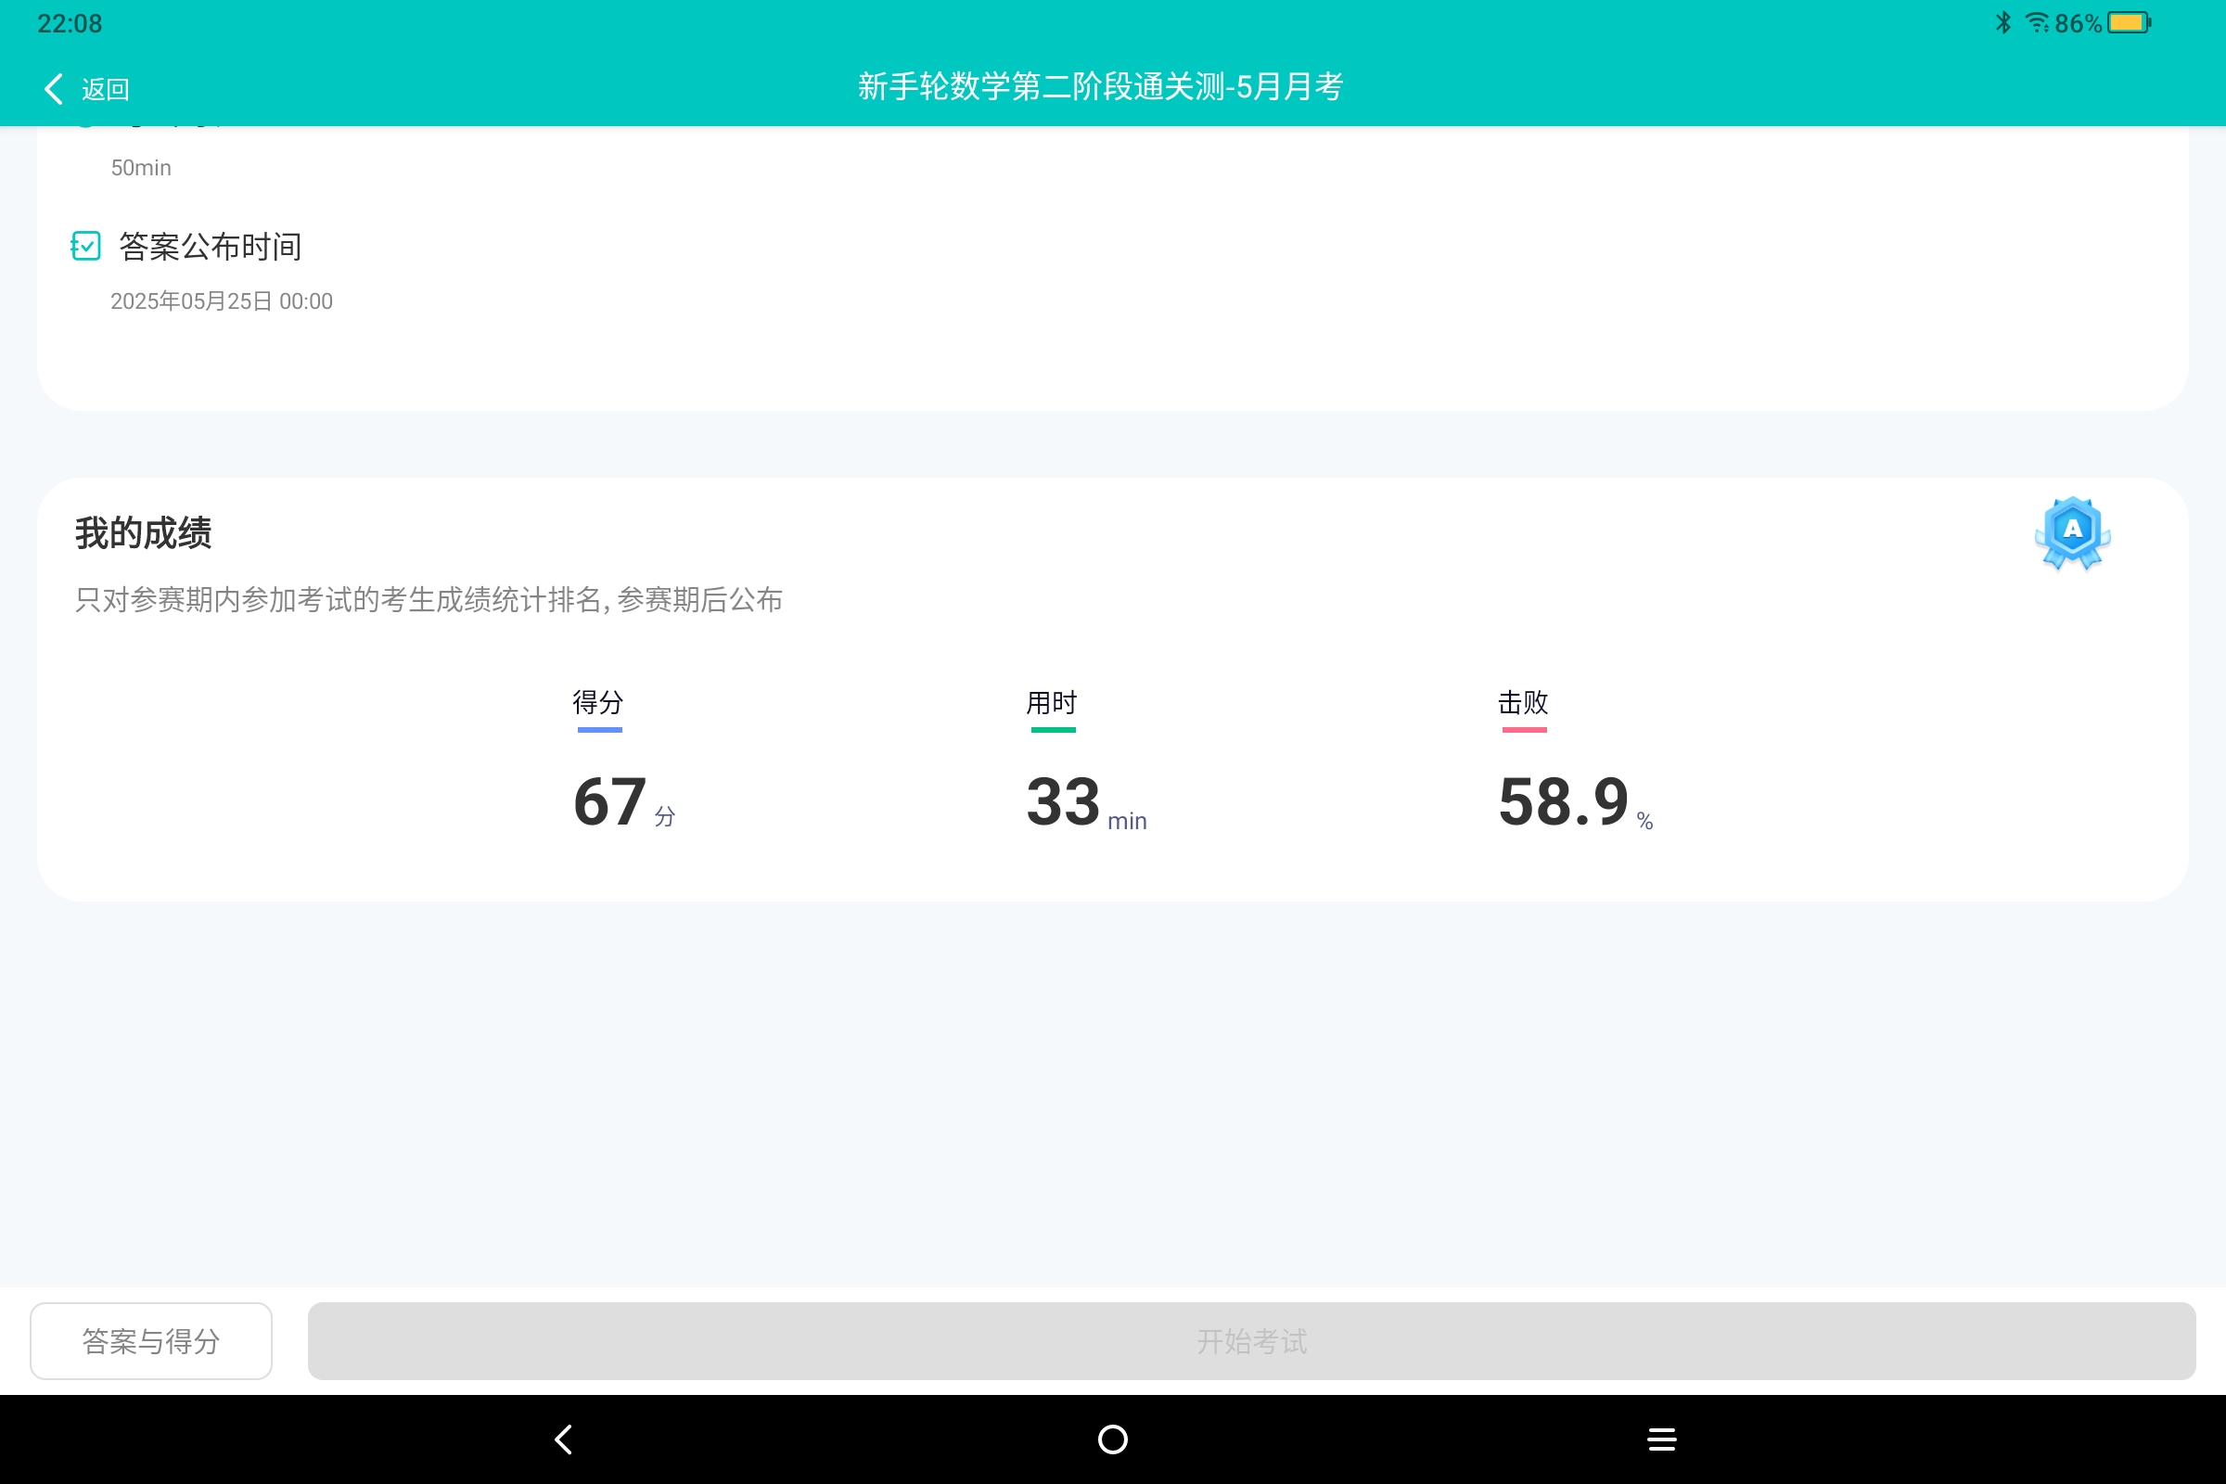Select the 答案公布时间 heading text

pyautogui.click(x=211, y=246)
